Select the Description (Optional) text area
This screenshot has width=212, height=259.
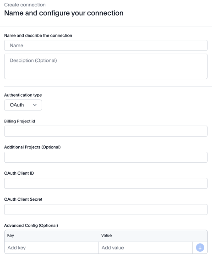106,66
